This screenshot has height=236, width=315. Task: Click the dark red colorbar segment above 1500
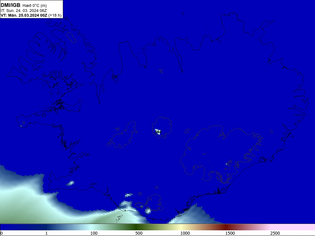[226, 227]
